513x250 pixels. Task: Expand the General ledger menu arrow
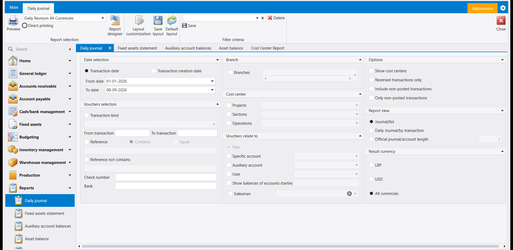coord(70,73)
